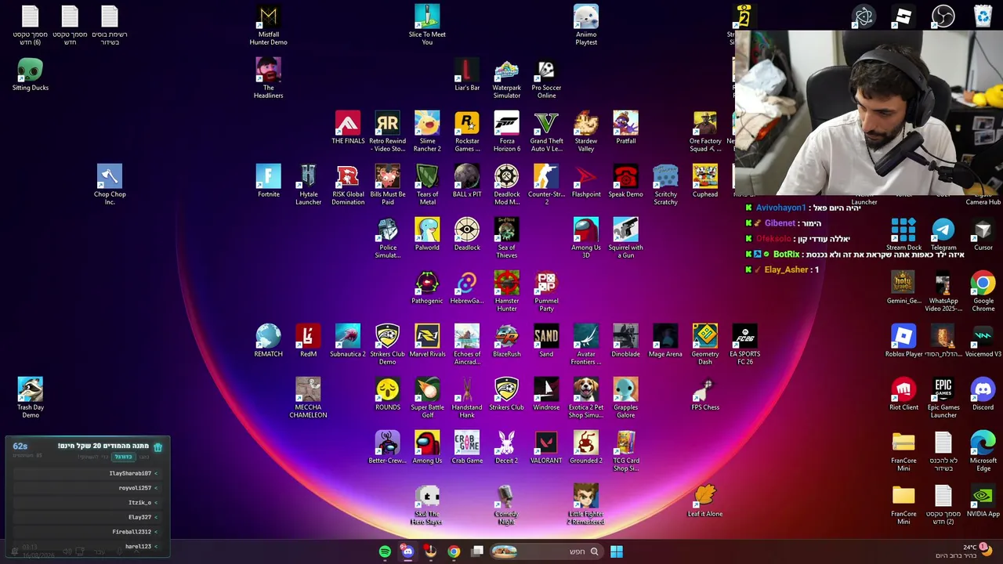Viewport: 1003px width, 564px height.
Task: Select the Pummel Party icon
Action: pyautogui.click(x=546, y=291)
